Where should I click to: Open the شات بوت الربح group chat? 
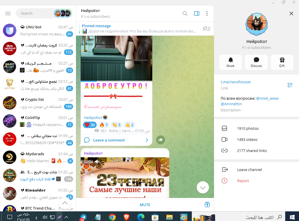[x=38, y=175]
